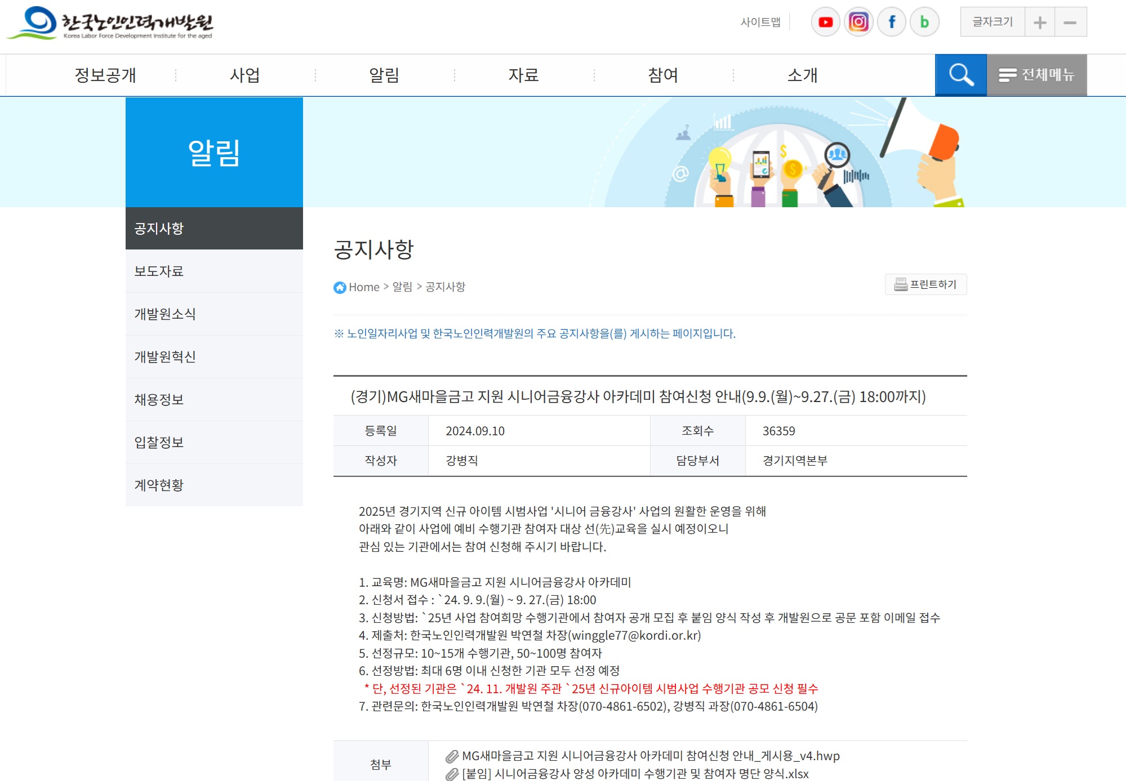The image size is (1126, 781).
Task: Open the 정보공개 top menu
Action: pyautogui.click(x=105, y=75)
